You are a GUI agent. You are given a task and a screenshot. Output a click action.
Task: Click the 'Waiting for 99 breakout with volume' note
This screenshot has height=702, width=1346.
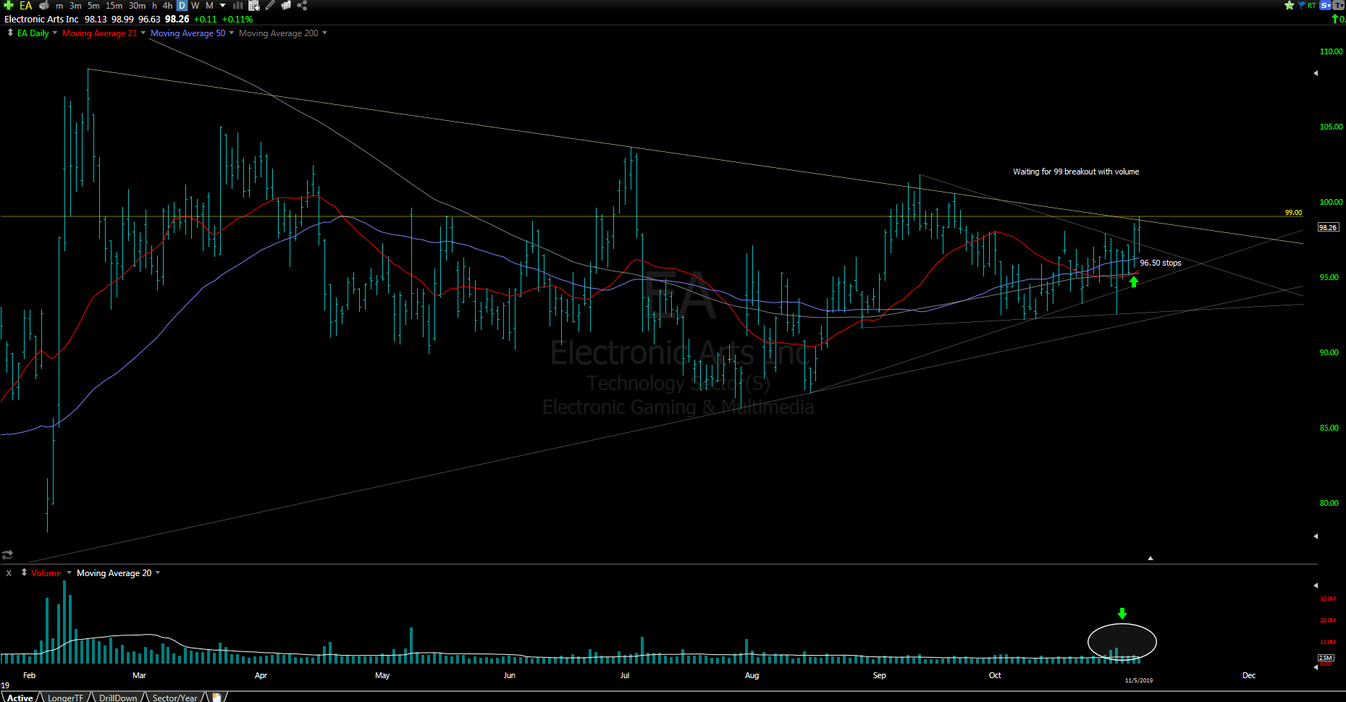(1076, 172)
